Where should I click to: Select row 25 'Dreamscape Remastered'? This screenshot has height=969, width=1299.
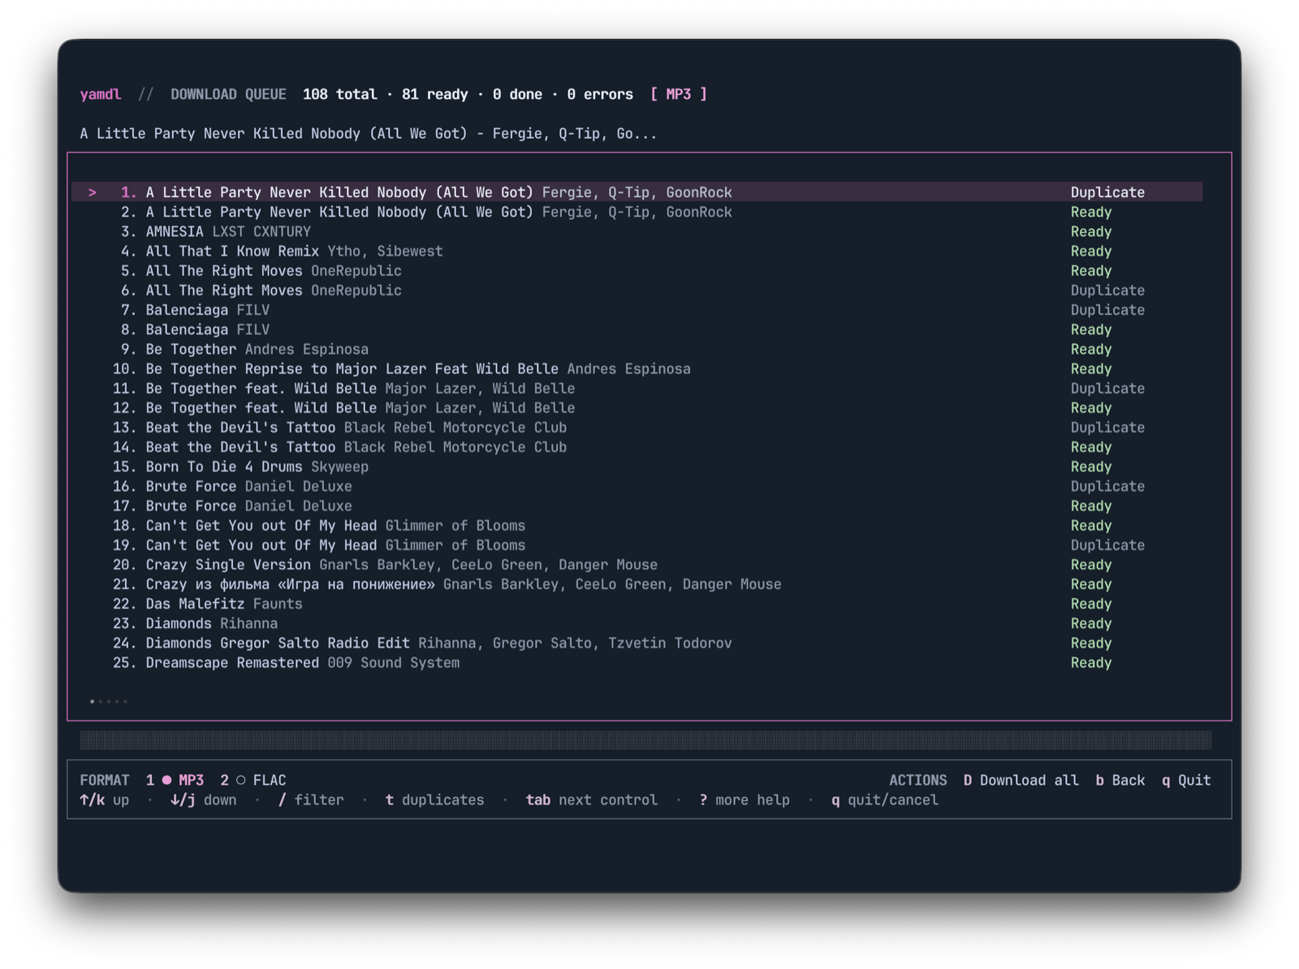637,663
